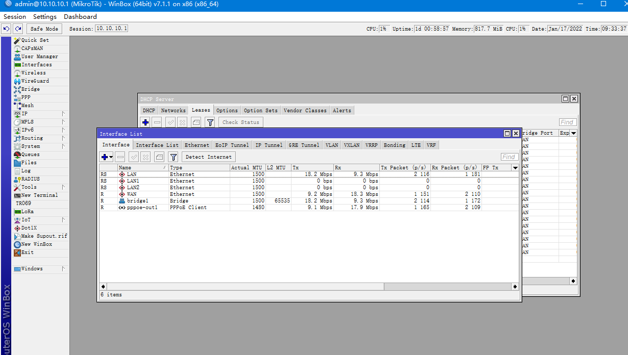Screen dimensions: 628x355
Task: Click the Redo arrow icon
Action: (x=18, y=29)
